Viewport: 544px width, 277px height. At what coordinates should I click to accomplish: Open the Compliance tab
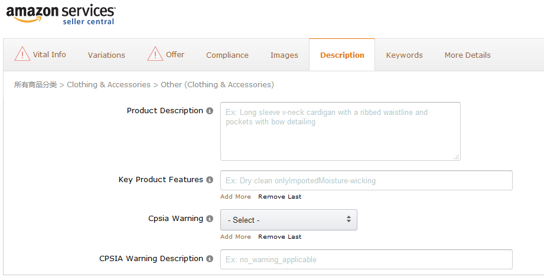pyautogui.click(x=227, y=55)
